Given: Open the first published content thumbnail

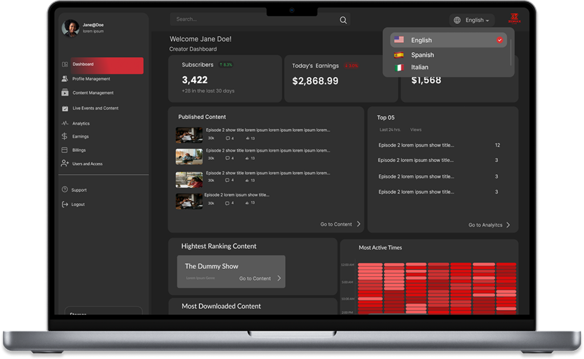Looking at the screenshot, I should point(189,135).
